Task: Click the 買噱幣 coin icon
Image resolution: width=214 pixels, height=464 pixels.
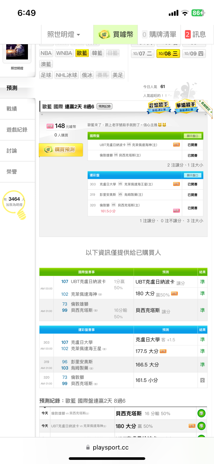Action: [104, 34]
